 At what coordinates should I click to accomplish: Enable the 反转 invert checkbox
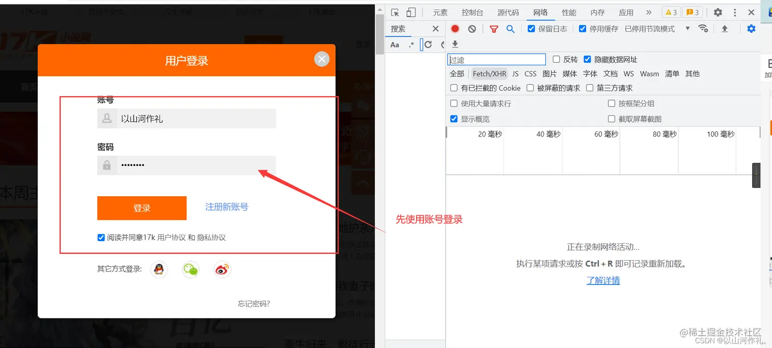click(557, 59)
